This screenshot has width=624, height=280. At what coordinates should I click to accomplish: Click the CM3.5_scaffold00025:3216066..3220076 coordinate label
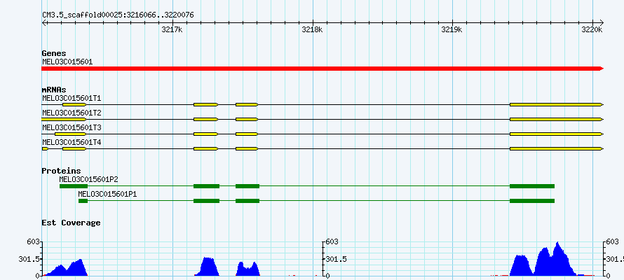tap(118, 15)
